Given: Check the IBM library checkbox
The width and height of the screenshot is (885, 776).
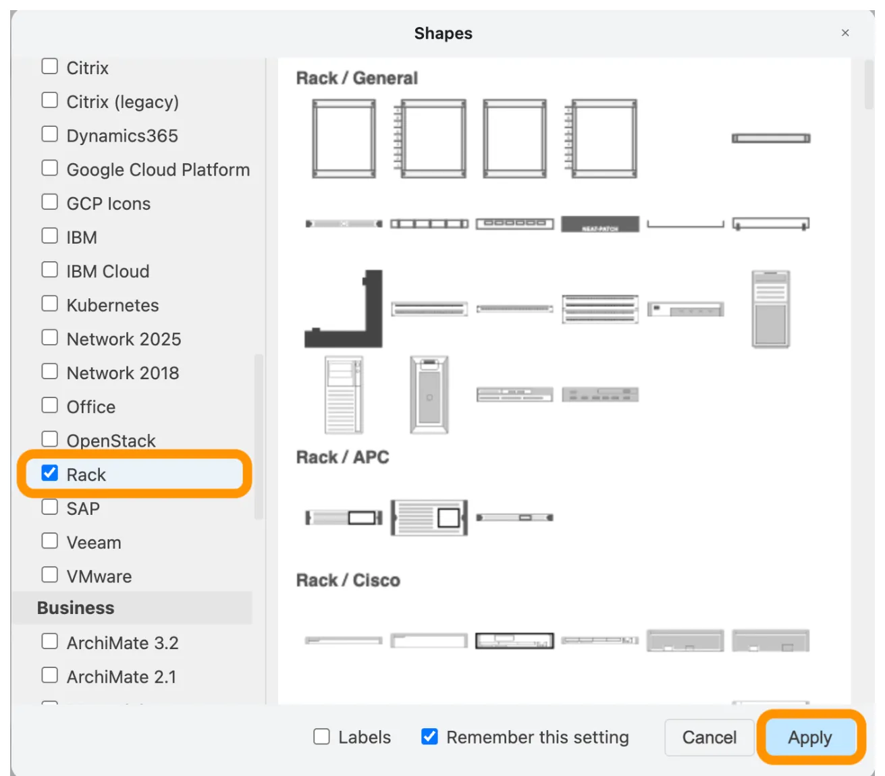Looking at the screenshot, I should (50, 235).
